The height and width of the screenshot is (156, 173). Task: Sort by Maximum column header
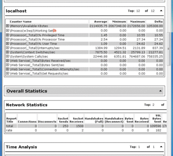(136, 22)
